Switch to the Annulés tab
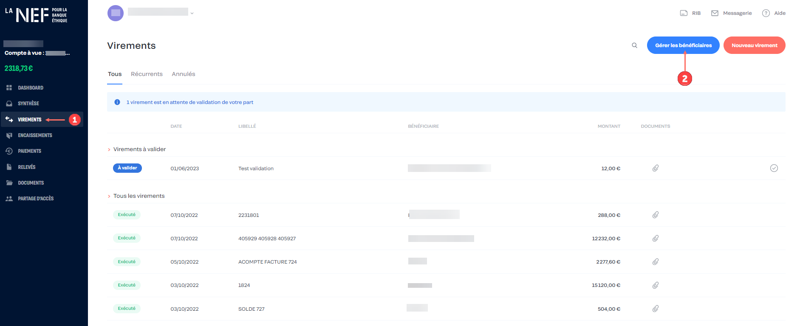The width and height of the screenshot is (800, 326). pyautogui.click(x=184, y=74)
